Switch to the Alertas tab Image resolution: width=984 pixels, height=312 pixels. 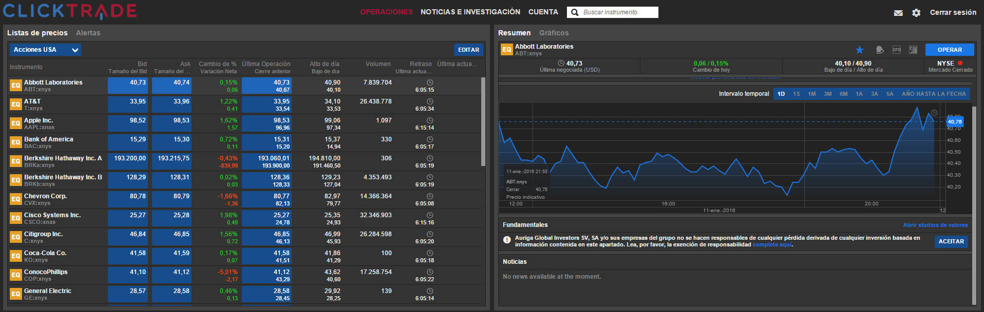pos(88,33)
